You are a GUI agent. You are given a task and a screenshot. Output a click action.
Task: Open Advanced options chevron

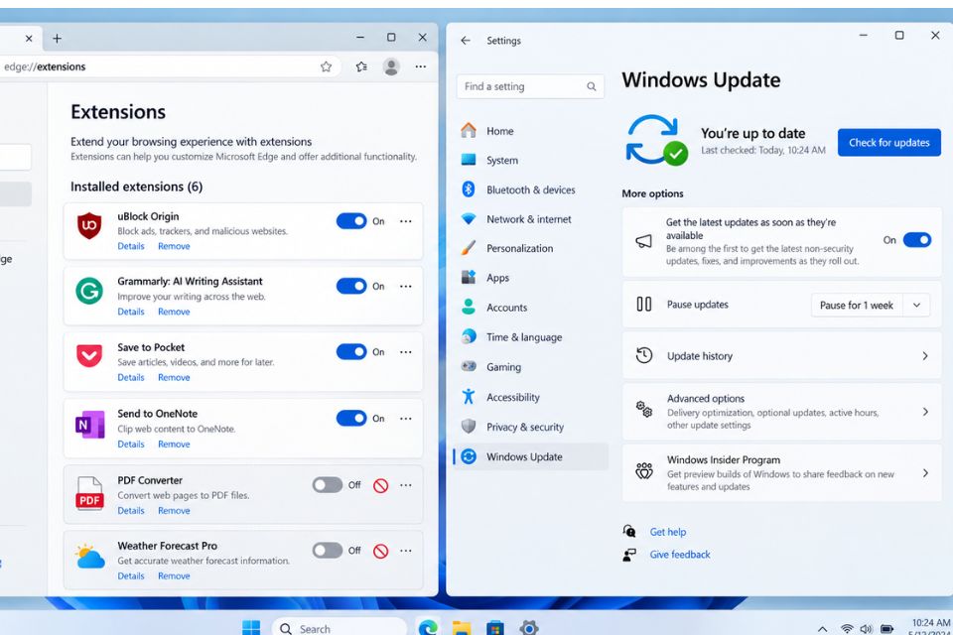pyautogui.click(x=925, y=412)
